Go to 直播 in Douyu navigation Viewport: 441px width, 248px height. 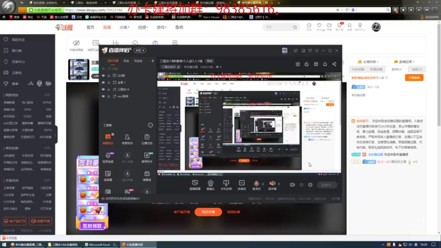(107, 27)
